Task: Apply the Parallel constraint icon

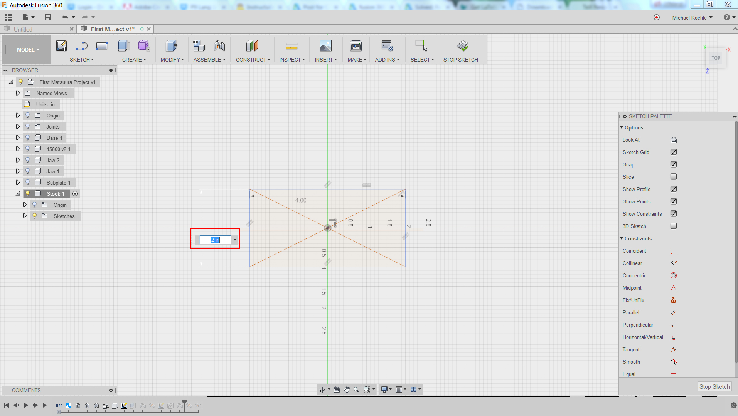Action: pyautogui.click(x=674, y=312)
